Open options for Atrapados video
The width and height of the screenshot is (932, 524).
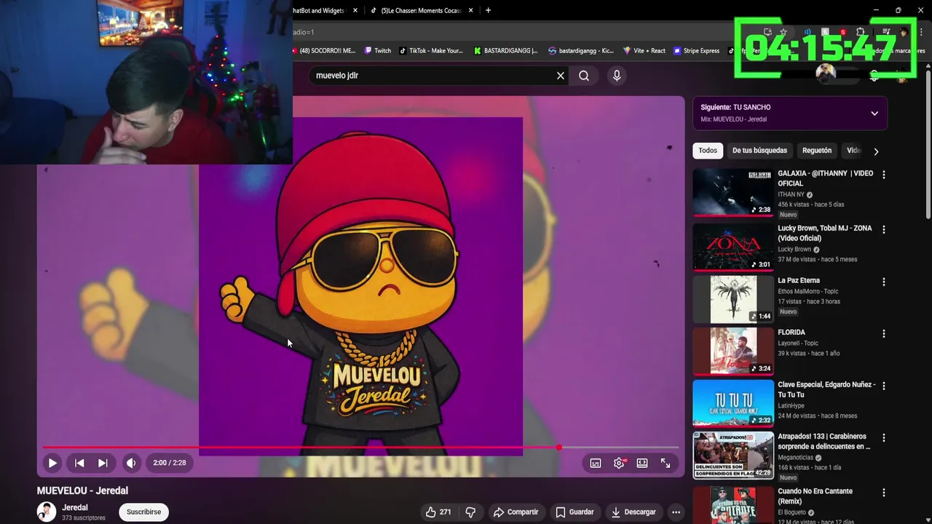pyautogui.click(x=883, y=438)
